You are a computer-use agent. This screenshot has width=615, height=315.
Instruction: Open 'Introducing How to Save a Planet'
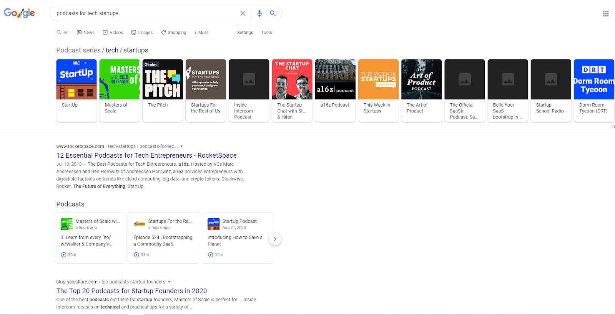tap(235, 241)
